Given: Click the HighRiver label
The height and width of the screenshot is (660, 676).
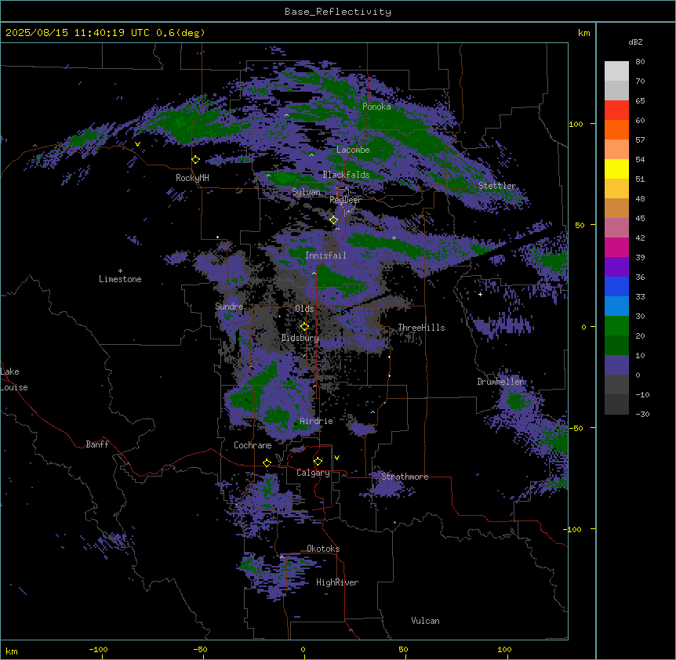Looking at the screenshot, I should [x=337, y=582].
